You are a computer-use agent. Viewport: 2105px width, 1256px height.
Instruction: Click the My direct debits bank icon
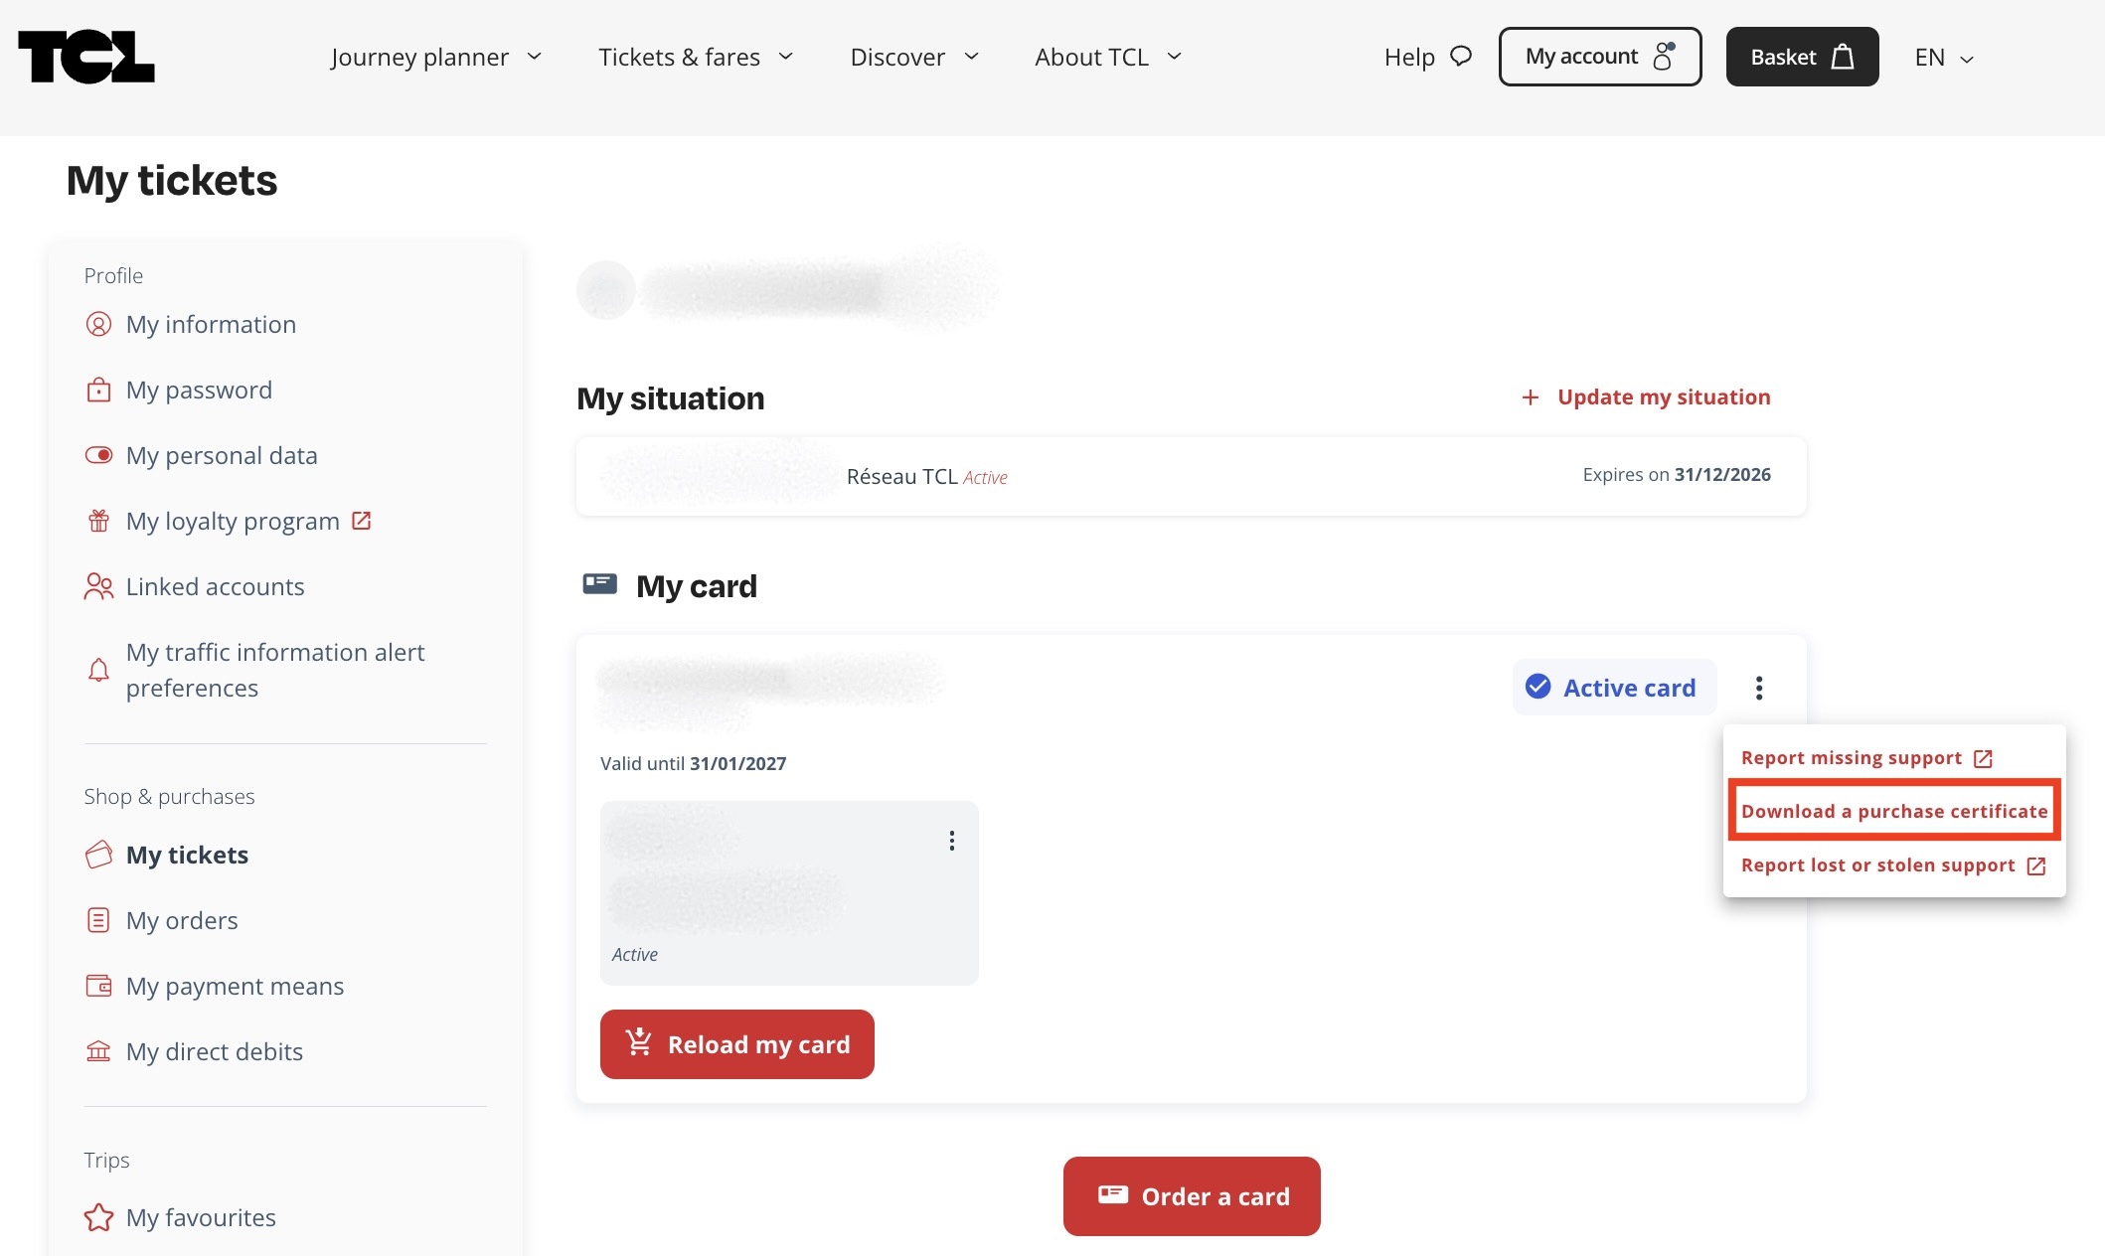click(x=98, y=1051)
